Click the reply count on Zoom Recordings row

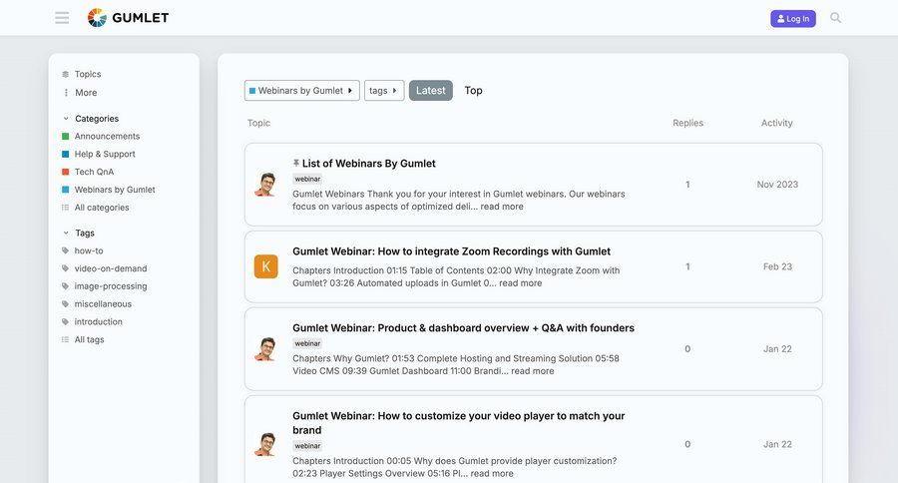point(687,266)
